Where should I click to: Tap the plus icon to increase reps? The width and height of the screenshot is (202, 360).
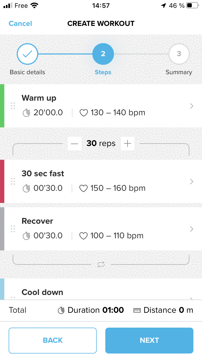(127, 144)
